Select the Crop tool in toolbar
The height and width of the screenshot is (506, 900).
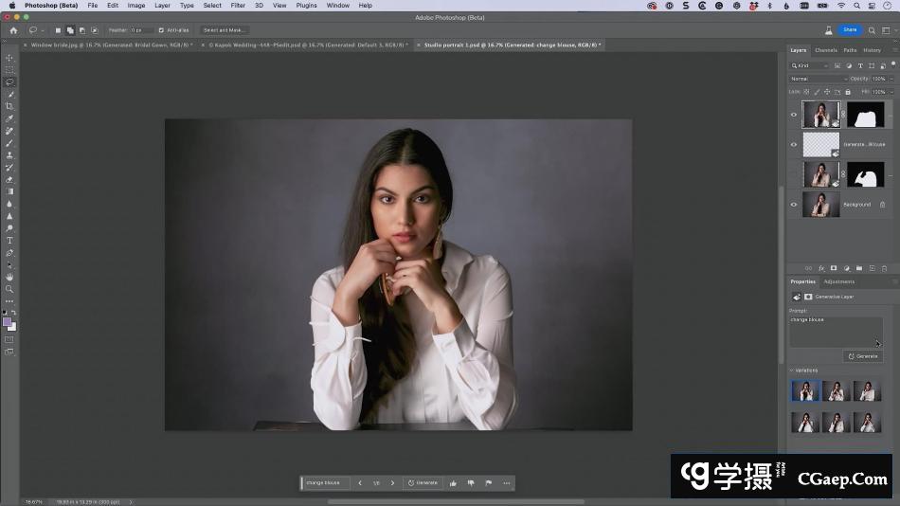pos(9,106)
